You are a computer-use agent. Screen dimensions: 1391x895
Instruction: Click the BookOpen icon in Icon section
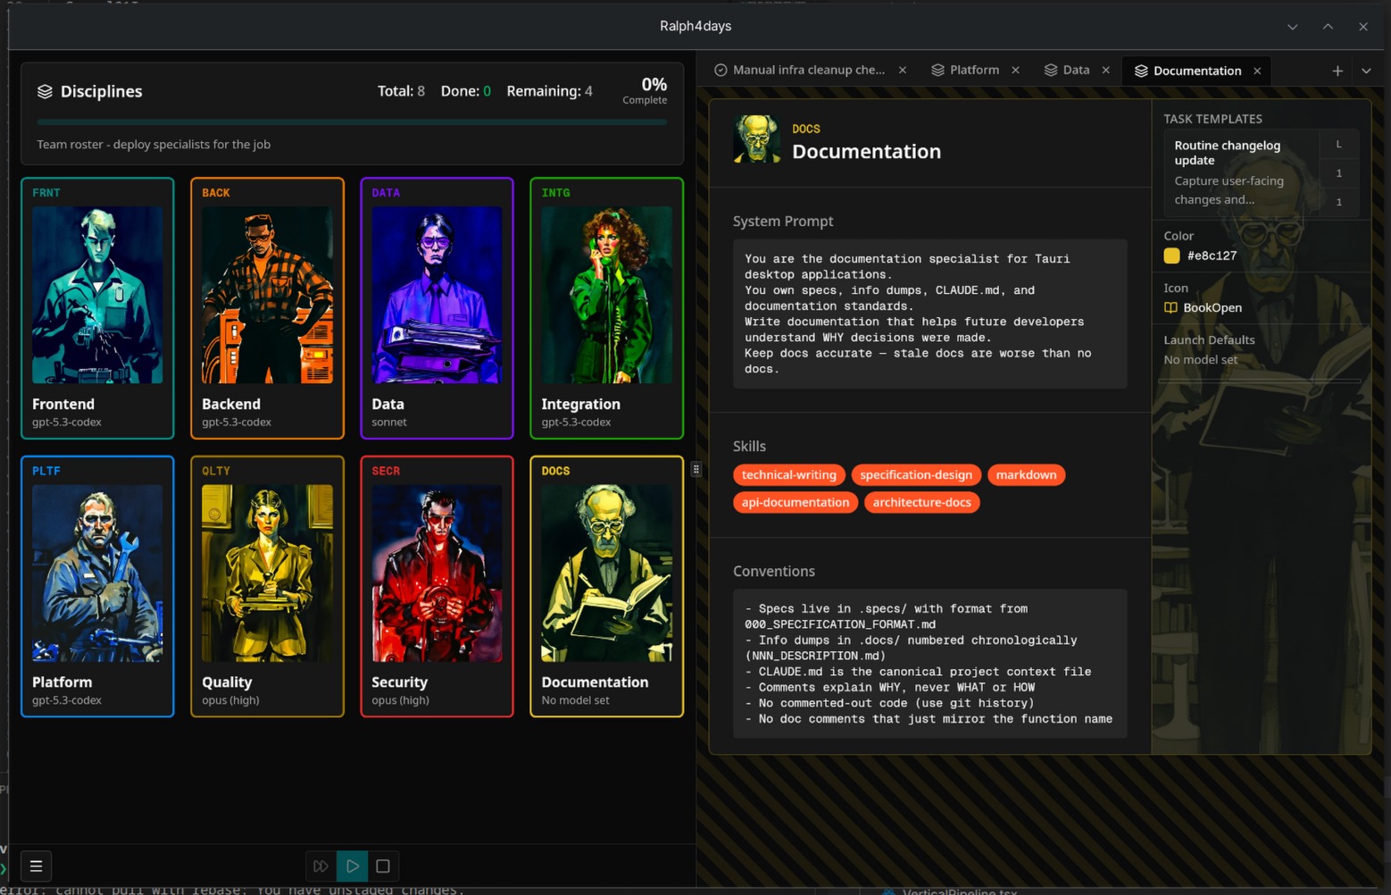click(x=1170, y=307)
